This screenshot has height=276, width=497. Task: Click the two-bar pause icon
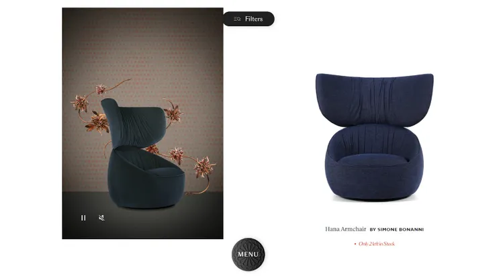[x=83, y=218]
